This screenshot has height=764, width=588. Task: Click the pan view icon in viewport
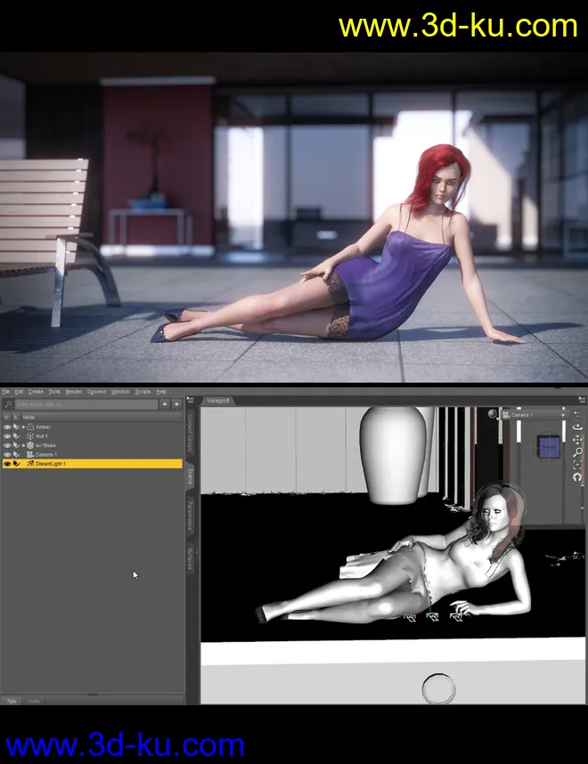pyautogui.click(x=579, y=440)
